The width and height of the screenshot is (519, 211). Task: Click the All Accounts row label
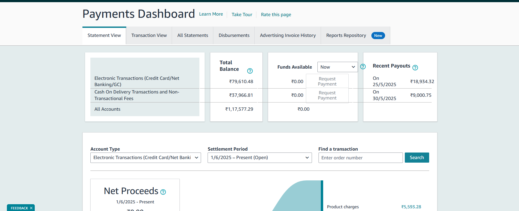pyautogui.click(x=107, y=109)
